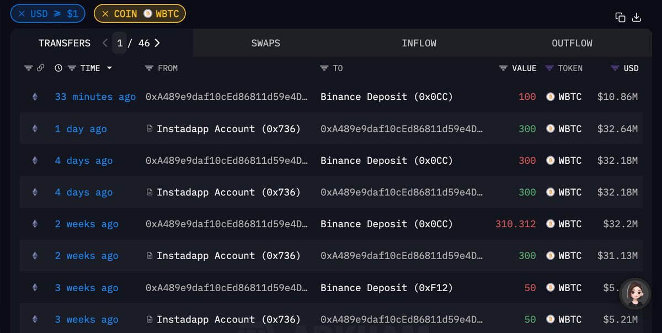Switch to the INFLOW tab
Viewport: 662px width, 333px height.
click(419, 43)
